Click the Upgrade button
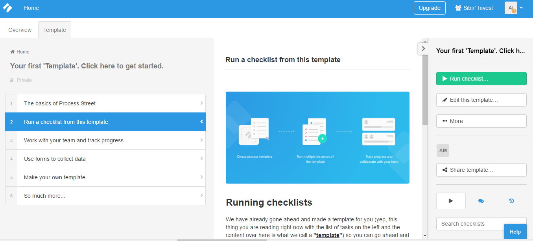This screenshot has width=533, height=241. point(430,8)
